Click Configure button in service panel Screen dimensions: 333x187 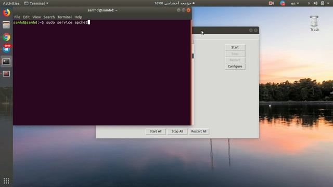(235, 66)
